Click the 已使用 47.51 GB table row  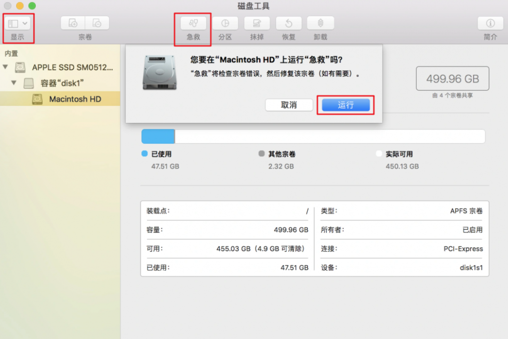coord(228,267)
